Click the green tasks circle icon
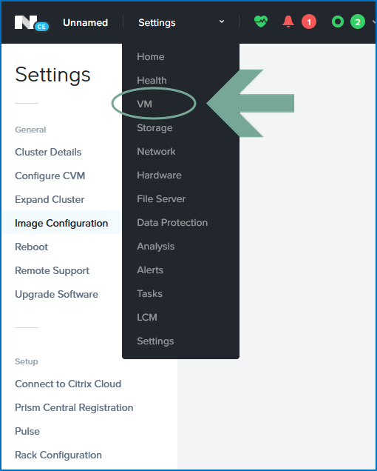377x471 pixels. 338,22
